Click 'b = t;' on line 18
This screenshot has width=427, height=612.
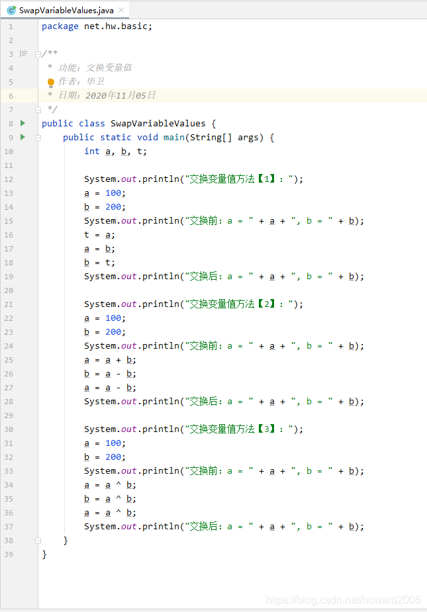[x=99, y=263]
